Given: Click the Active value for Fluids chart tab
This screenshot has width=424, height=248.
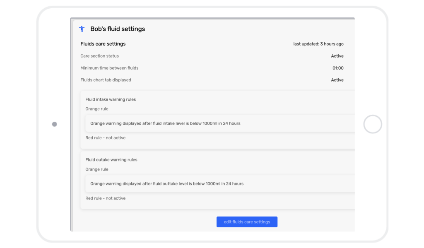Looking at the screenshot, I should [x=337, y=80].
